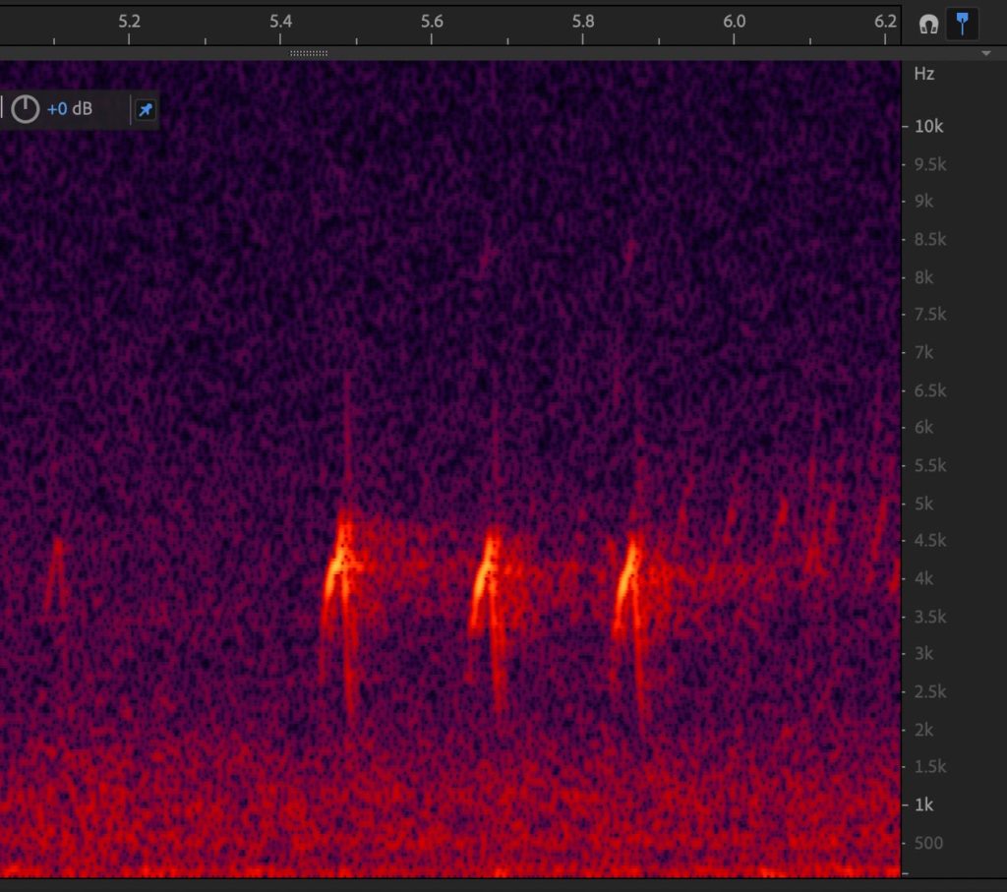
Task: Click the 7k frequency label
Action: (x=923, y=352)
